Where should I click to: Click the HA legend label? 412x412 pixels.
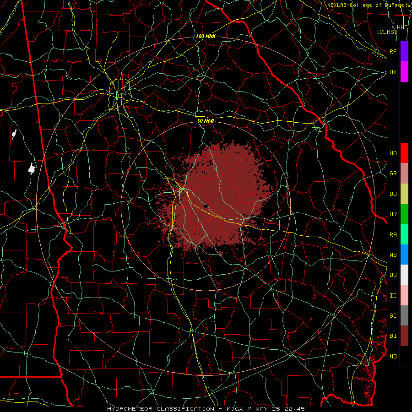point(393,153)
